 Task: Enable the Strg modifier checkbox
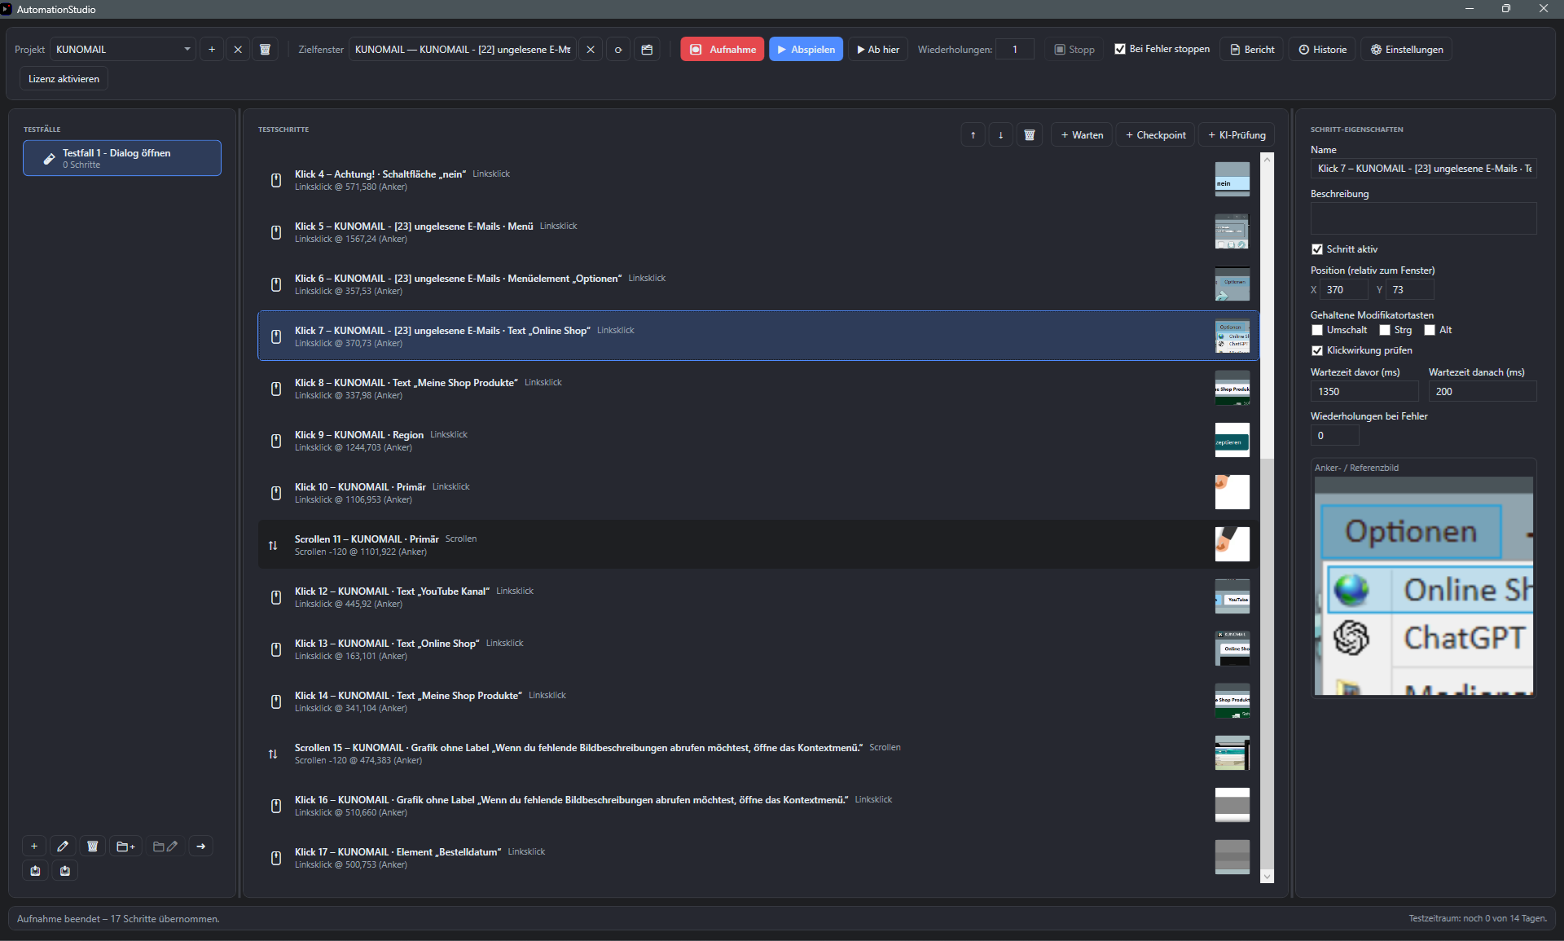(x=1385, y=330)
